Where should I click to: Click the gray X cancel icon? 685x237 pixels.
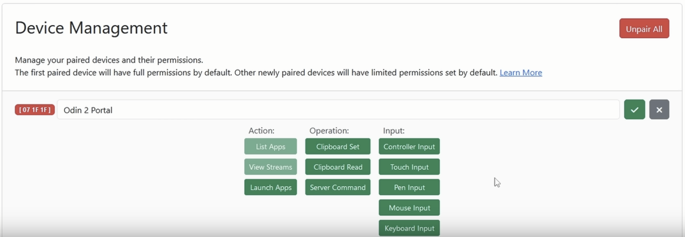[x=659, y=110]
